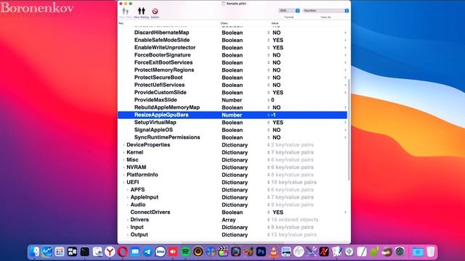The image size is (465, 261).
Task: Expand the Misc dictionary
Action: [124, 159]
